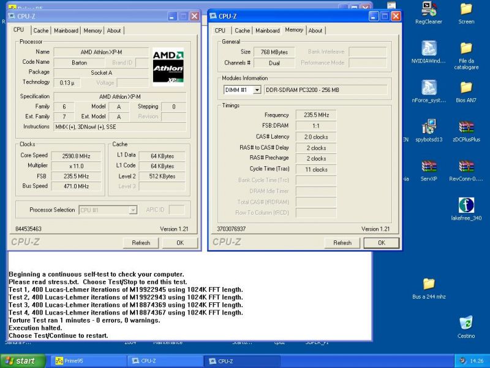Click the system tray icon beside the clock
The height and width of the screenshot is (368, 490).
[462, 361]
